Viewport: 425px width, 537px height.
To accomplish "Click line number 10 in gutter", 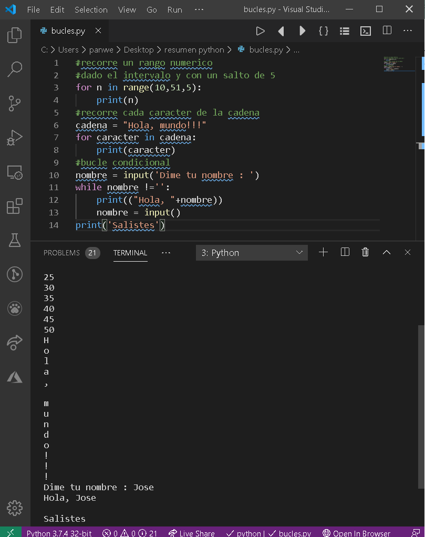I will [x=54, y=175].
